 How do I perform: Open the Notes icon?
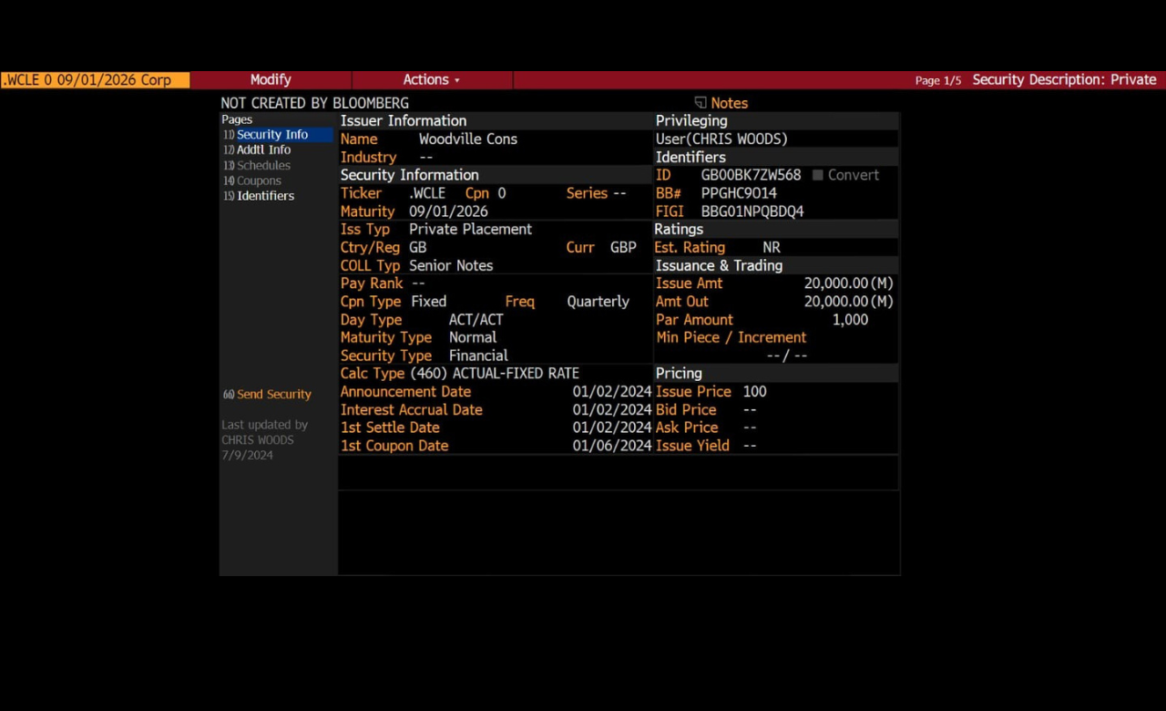701,103
